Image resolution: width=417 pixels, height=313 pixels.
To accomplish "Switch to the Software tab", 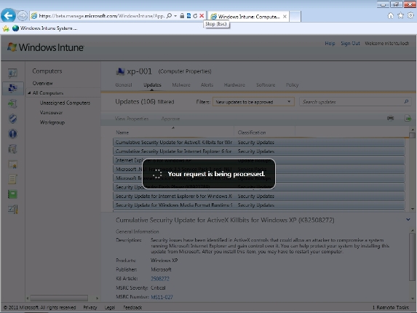I will (266, 85).
